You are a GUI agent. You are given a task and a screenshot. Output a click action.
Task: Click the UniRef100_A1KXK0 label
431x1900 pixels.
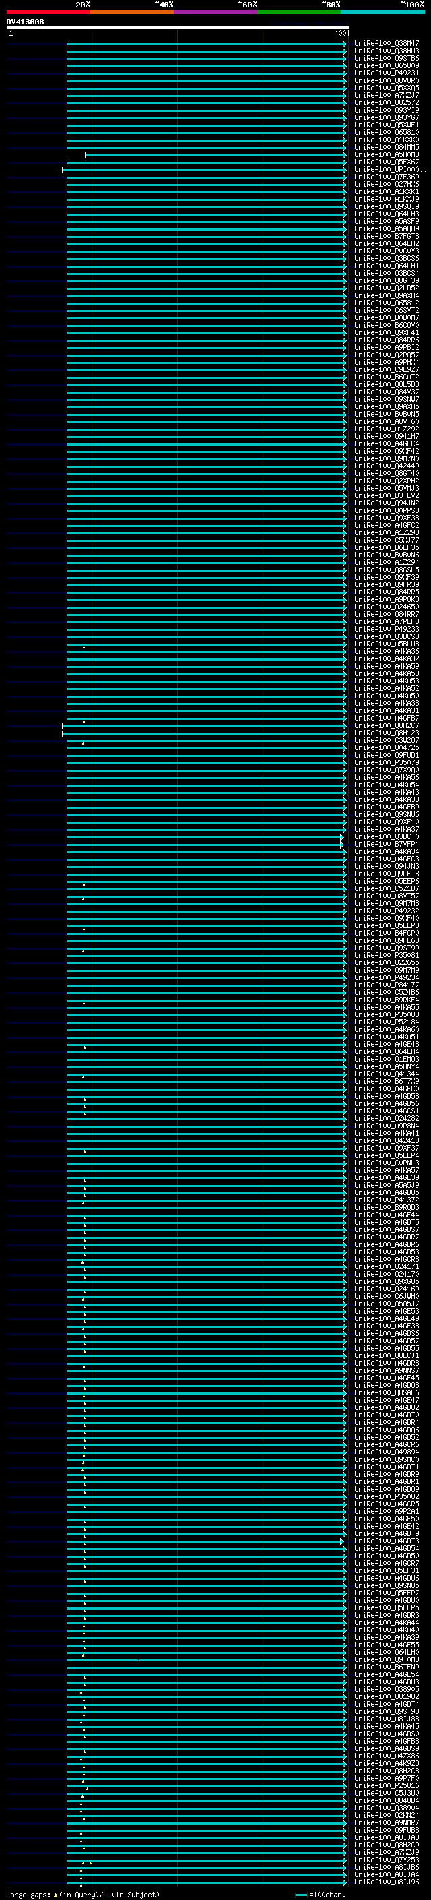tap(387, 140)
